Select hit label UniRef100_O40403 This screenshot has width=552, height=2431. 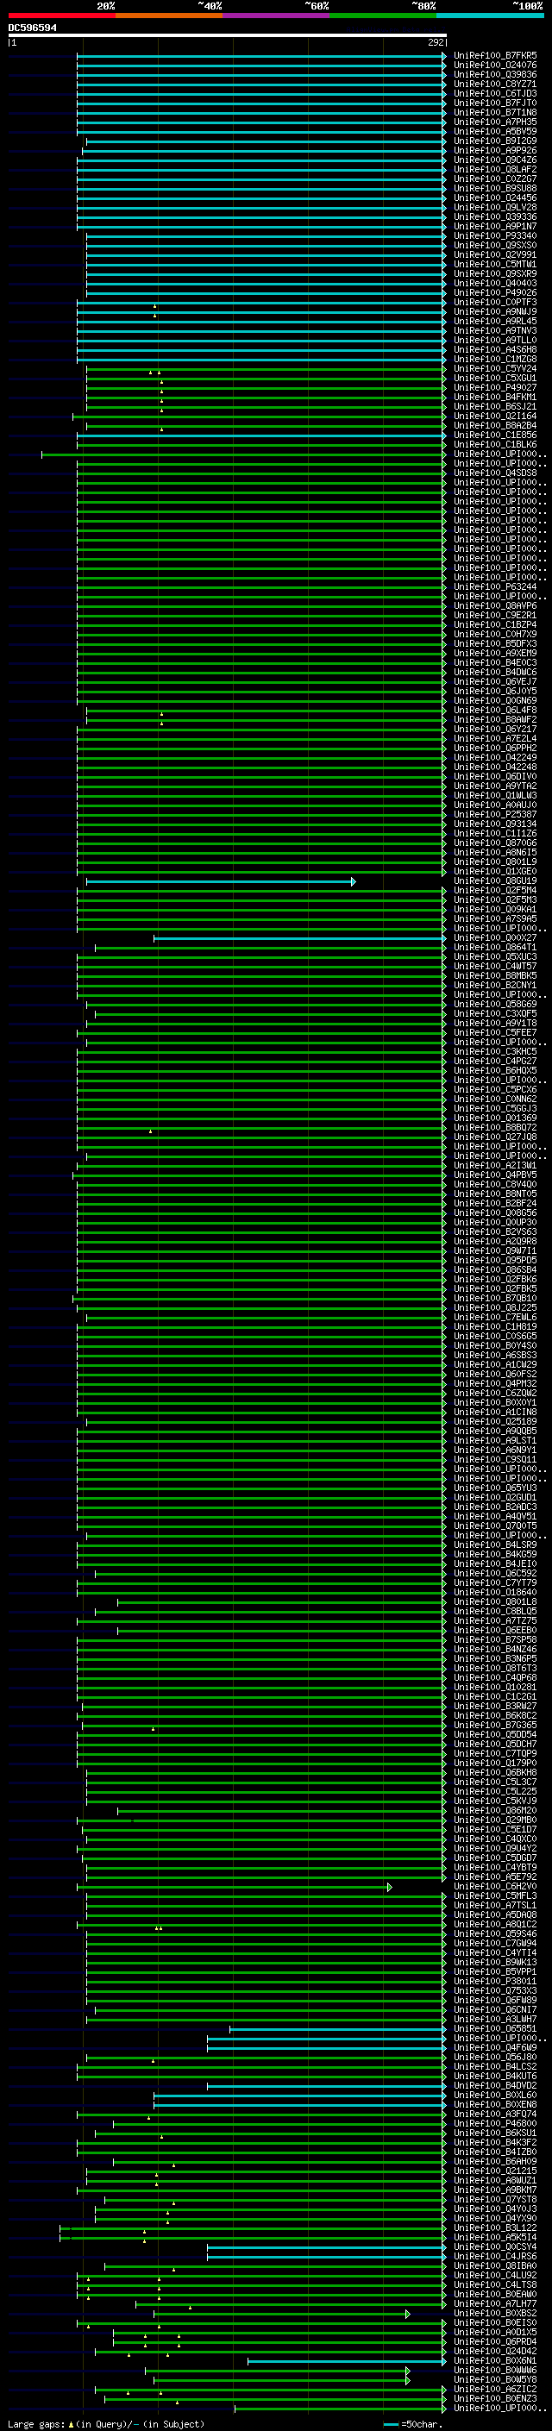click(495, 283)
